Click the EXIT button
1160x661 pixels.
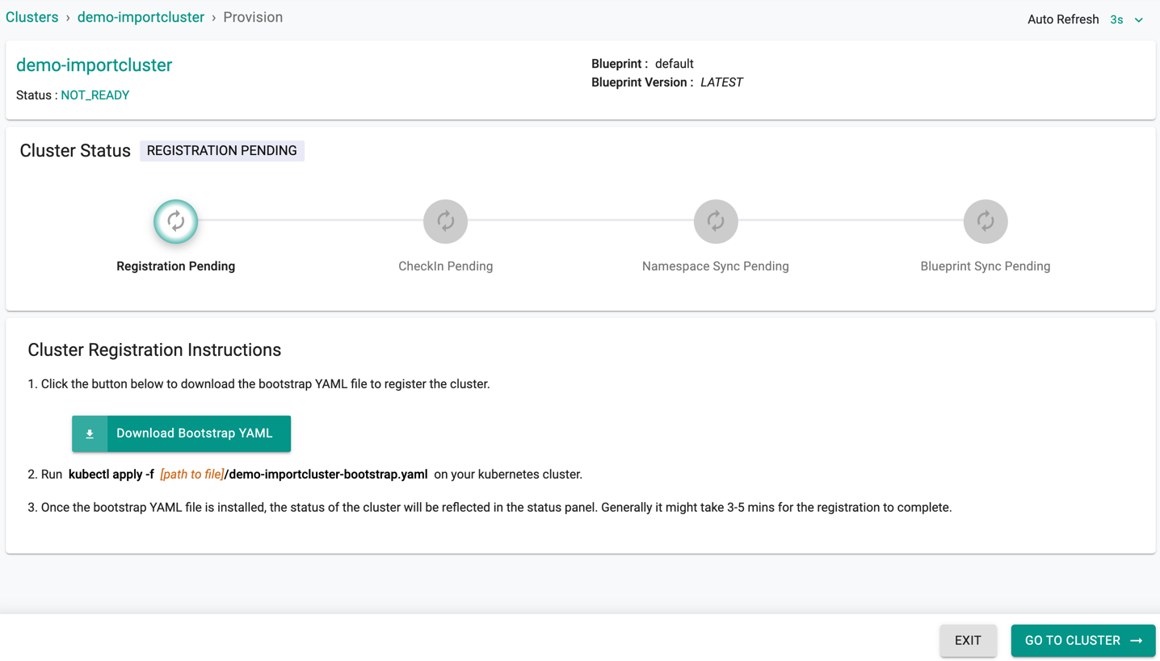click(968, 641)
